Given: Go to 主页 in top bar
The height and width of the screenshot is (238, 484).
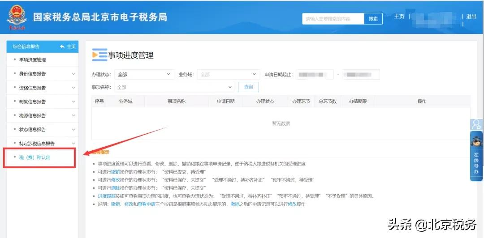Looking at the screenshot, I should pyautogui.click(x=399, y=17).
